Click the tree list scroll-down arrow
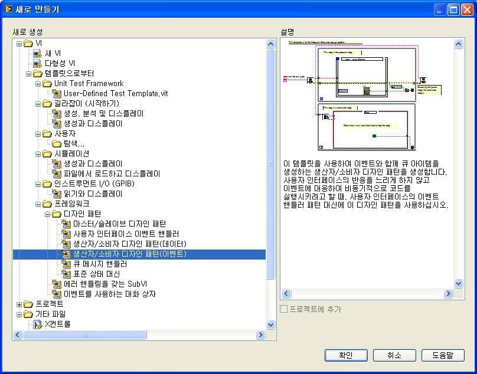The image size is (477, 374). point(271,324)
